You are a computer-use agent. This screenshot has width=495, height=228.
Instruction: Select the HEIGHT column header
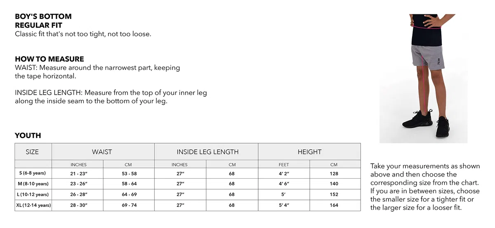pos(309,152)
